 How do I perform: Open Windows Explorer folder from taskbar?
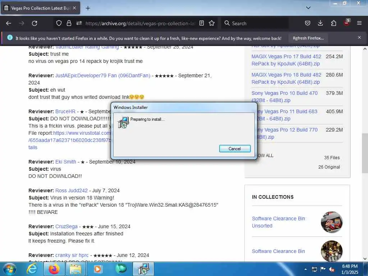pyautogui.click(x=75, y=269)
